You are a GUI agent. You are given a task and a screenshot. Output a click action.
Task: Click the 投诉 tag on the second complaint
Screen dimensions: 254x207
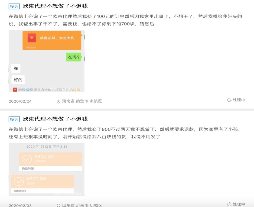tap(14, 119)
